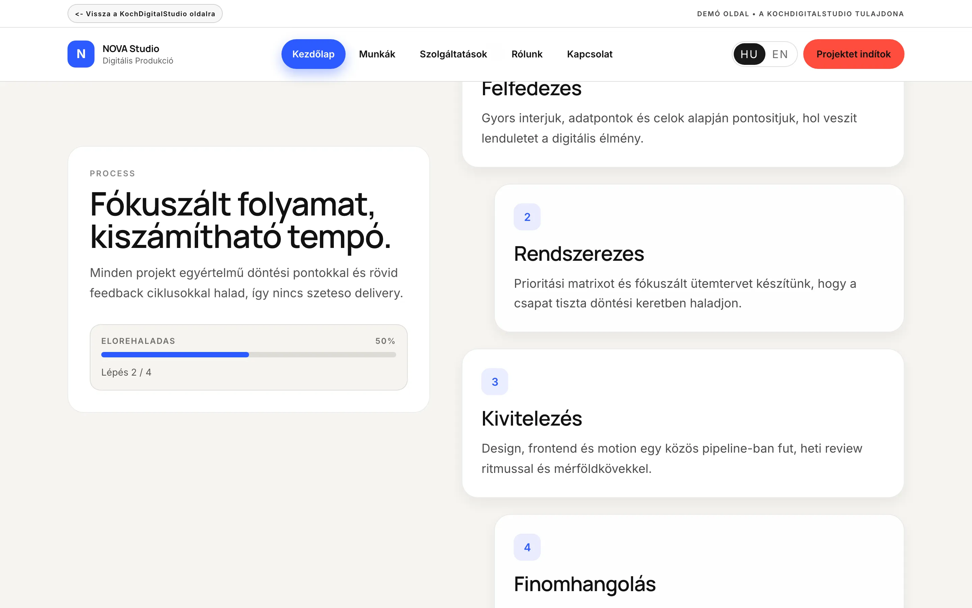Click the Projektet indítok button

854,54
